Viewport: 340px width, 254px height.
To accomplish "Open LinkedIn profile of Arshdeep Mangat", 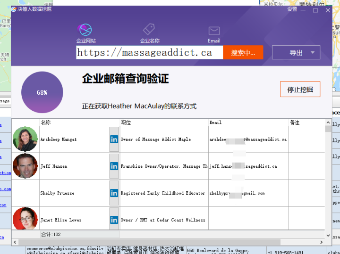I will pos(114,139).
